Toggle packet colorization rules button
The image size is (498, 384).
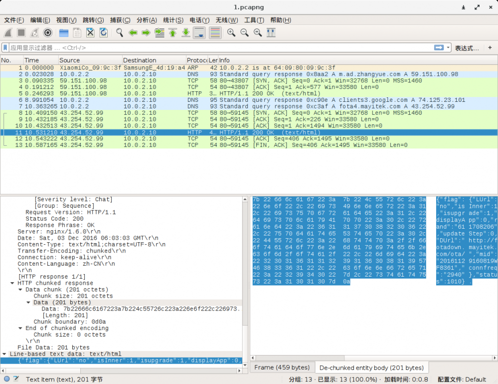(215, 33)
